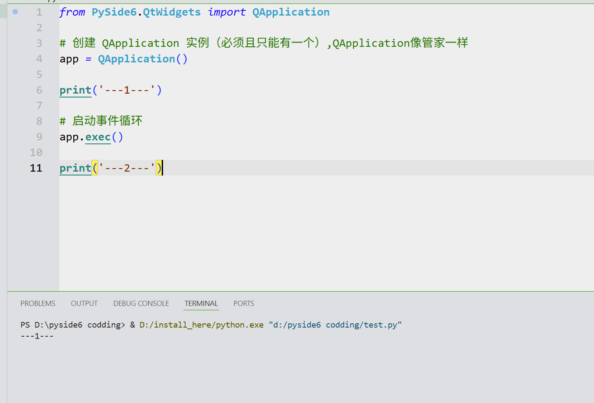Click the Chinese comment on line 3
594x403 pixels.
[260, 43]
